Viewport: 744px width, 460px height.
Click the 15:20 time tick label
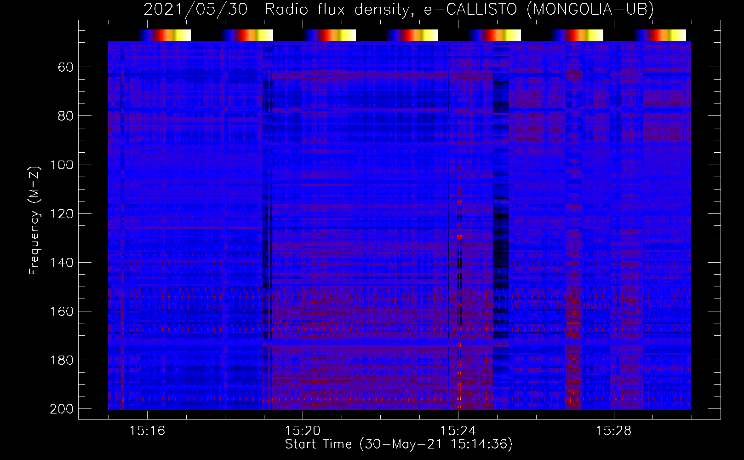coord(303,431)
